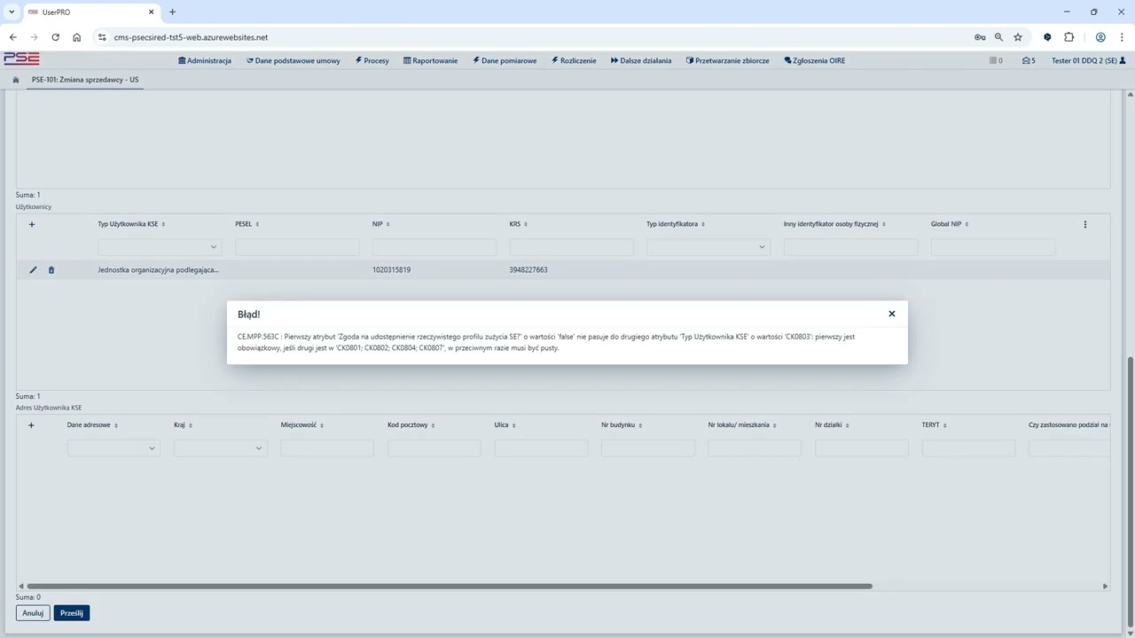
Task: Open a new browser tab
Action: click(172, 12)
